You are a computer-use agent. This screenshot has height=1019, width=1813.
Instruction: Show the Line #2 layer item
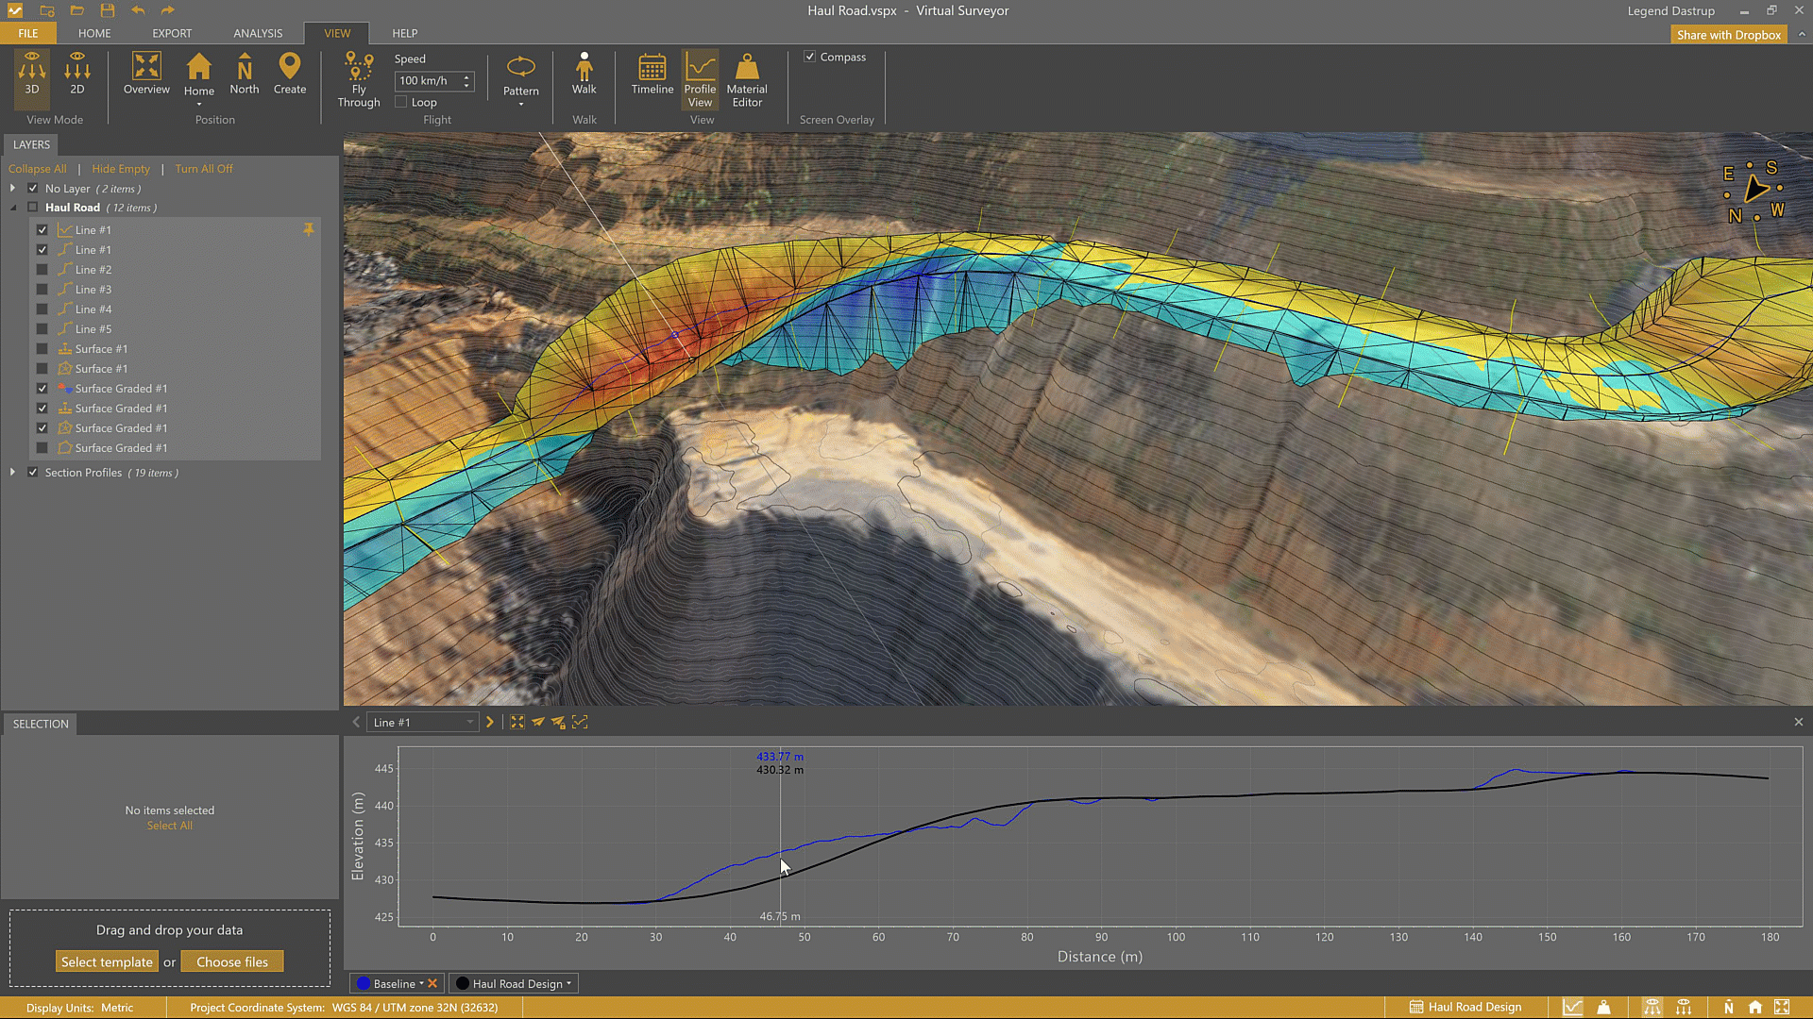(x=42, y=270)
